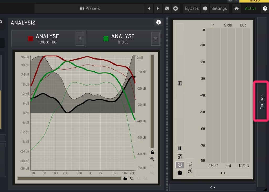269x192 pixels.
Task: Open the plugin Settings
Action: 219,8
